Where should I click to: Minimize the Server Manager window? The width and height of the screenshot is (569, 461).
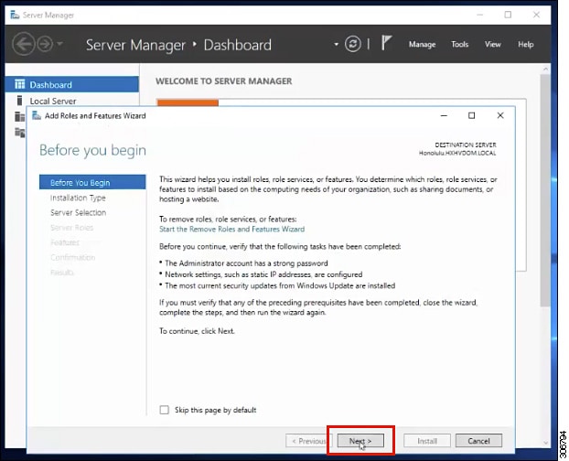tap(479, 15)
